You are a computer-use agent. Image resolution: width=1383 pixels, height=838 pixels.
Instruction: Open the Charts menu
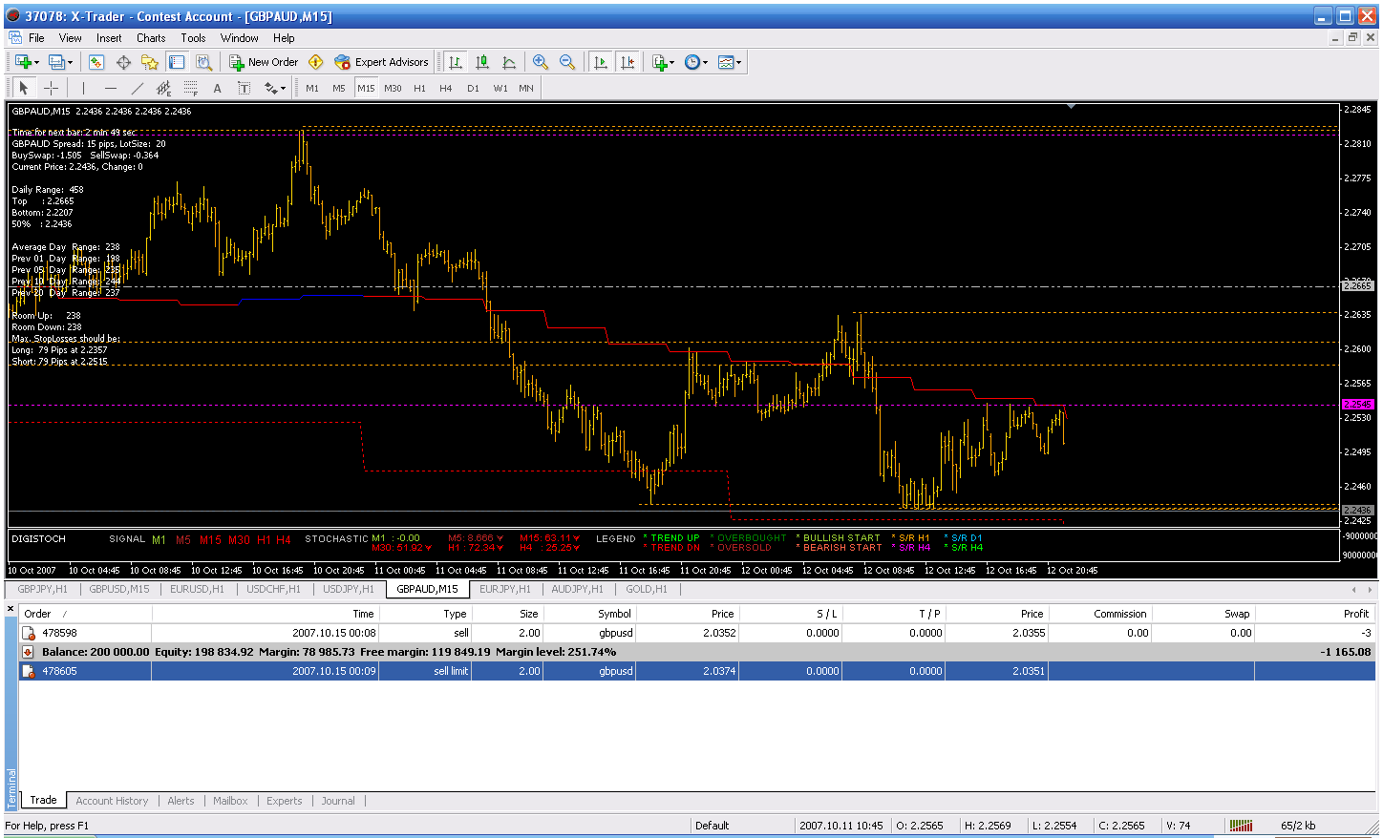point(151,38)
